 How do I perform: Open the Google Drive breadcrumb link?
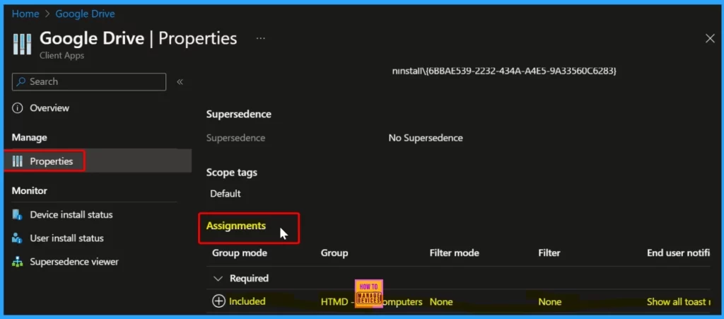pyautogui.click(x=85, y=14)
